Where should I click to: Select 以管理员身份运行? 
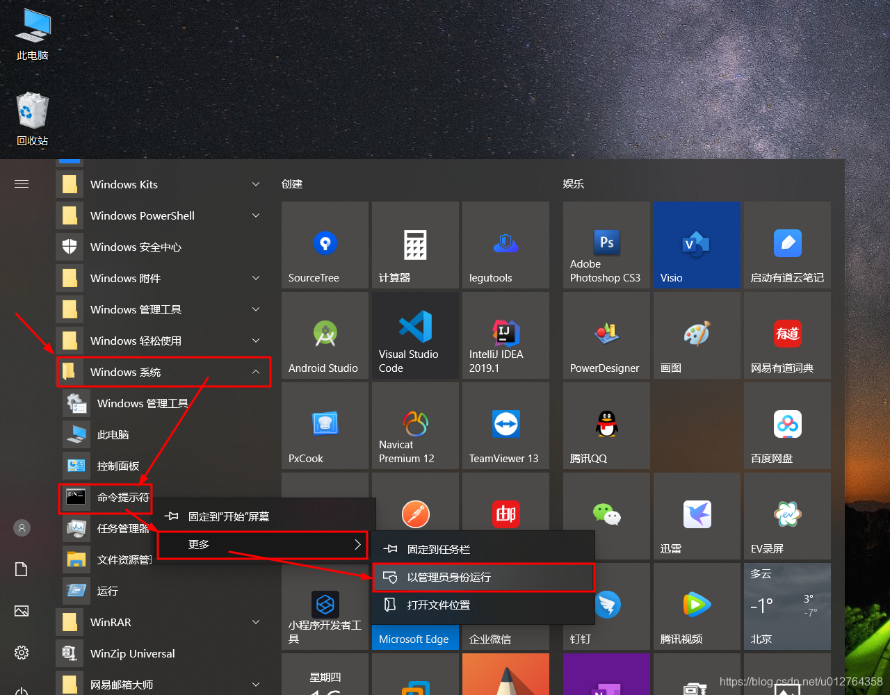pos(483,577)
